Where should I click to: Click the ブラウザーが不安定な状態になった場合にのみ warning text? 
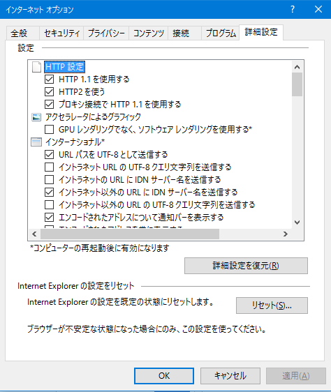pos(147,329)
